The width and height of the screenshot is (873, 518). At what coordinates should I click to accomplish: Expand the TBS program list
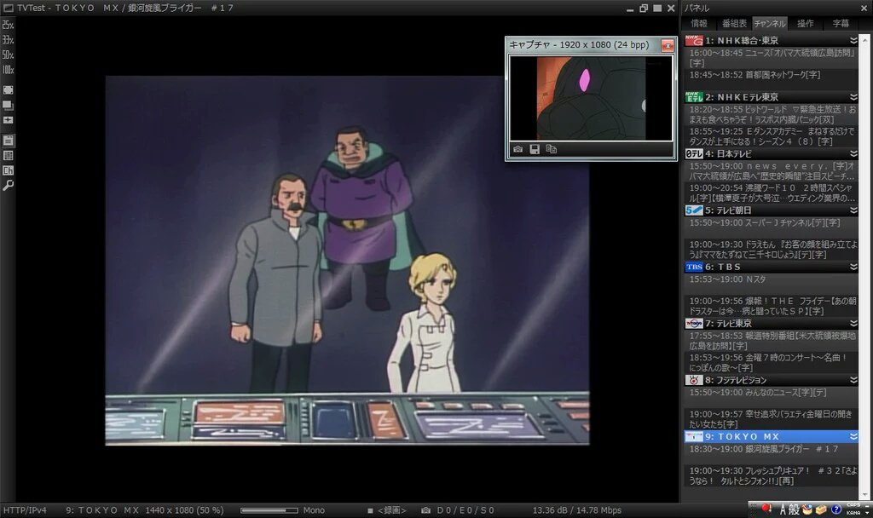point(853,267)
